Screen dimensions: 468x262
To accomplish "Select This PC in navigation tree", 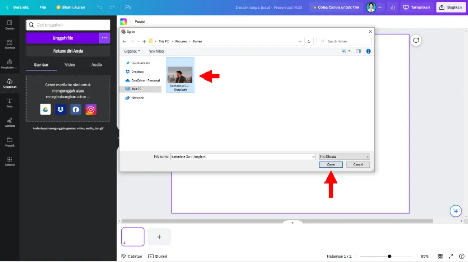I will point(140,89).
